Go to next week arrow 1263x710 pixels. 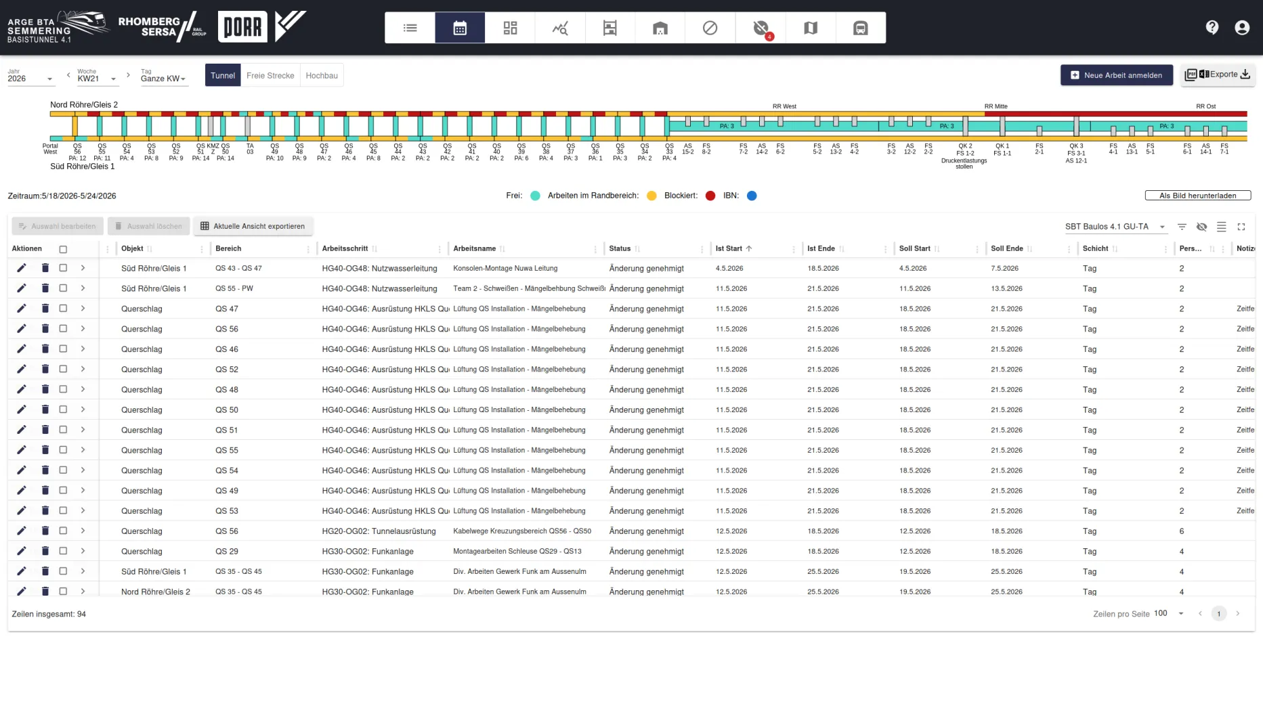tap(128, 75)
